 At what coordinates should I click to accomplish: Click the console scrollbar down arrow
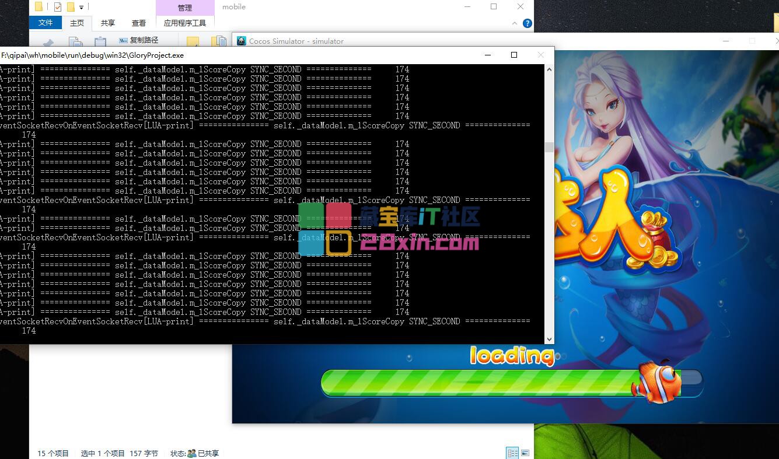click(549, 339)
